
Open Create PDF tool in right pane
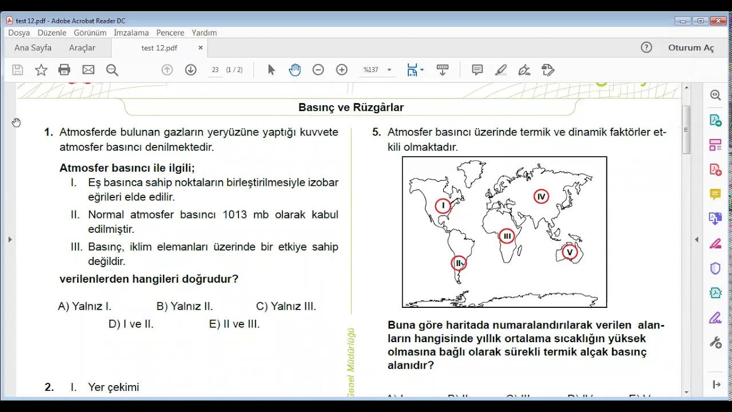coord(715,169)
